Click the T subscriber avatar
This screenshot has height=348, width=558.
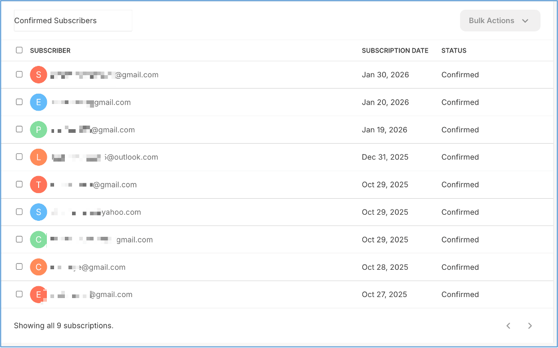pos(39,185)
